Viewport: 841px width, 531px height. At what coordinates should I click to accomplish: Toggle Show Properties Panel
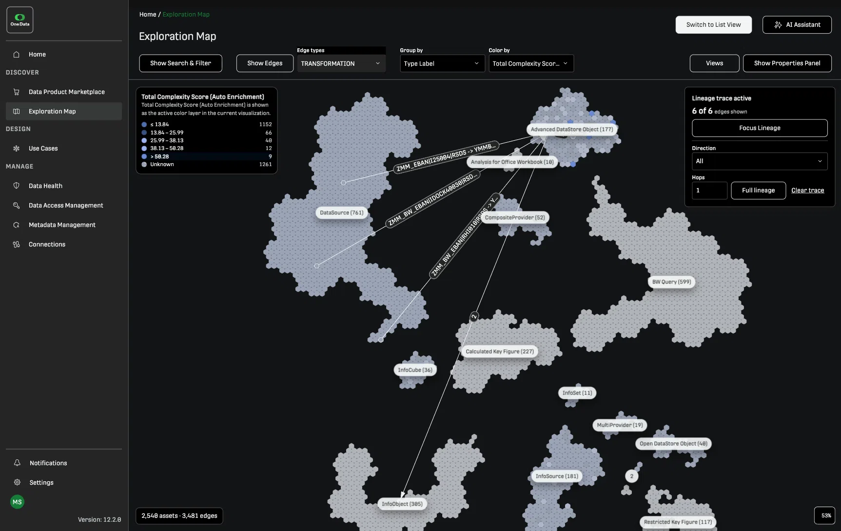787,63
